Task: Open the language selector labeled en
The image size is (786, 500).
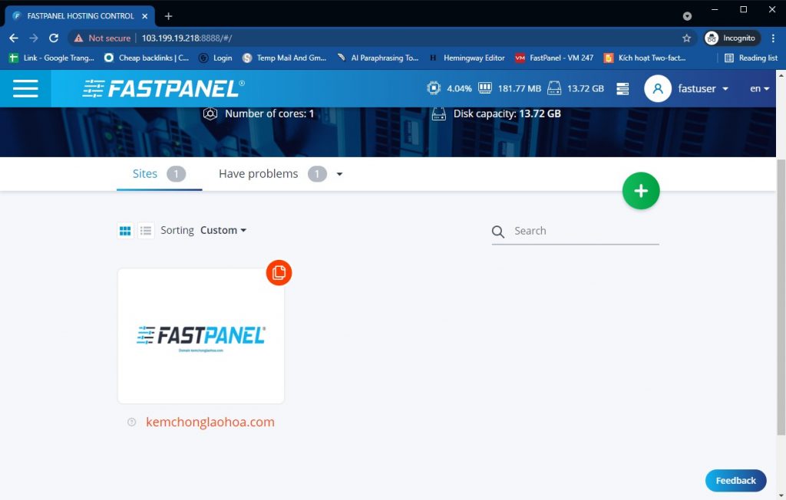Action: (x=758, y=88)
